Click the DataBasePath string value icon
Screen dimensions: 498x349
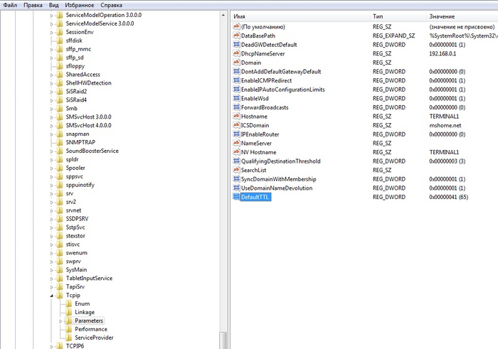236,36
